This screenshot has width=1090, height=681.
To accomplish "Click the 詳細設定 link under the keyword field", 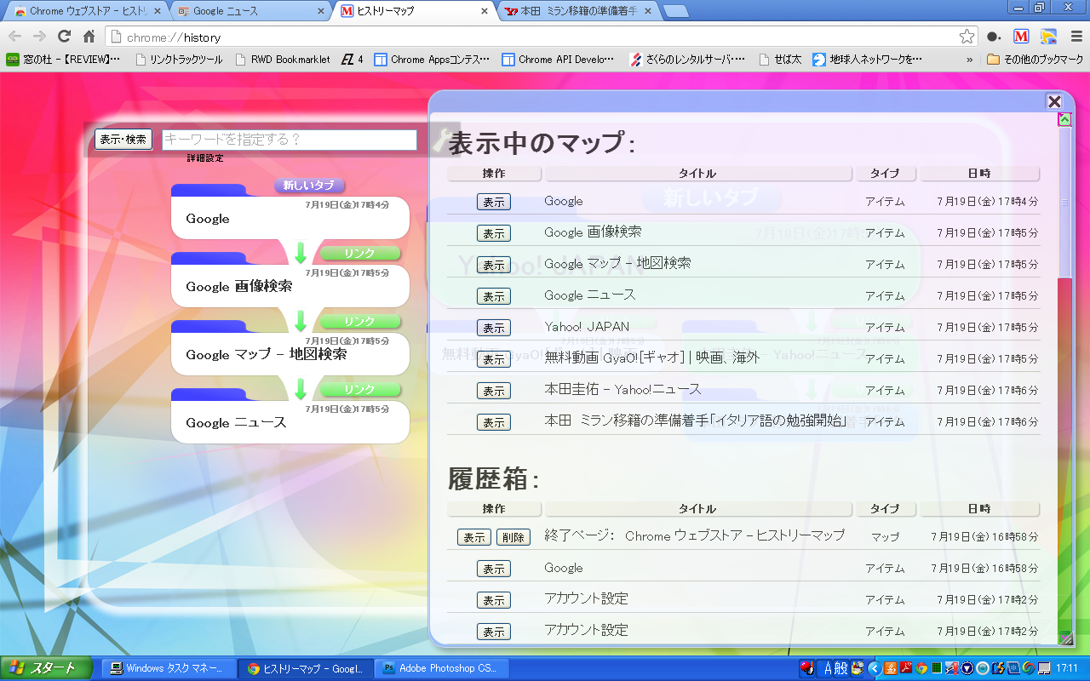I will 205,158.
